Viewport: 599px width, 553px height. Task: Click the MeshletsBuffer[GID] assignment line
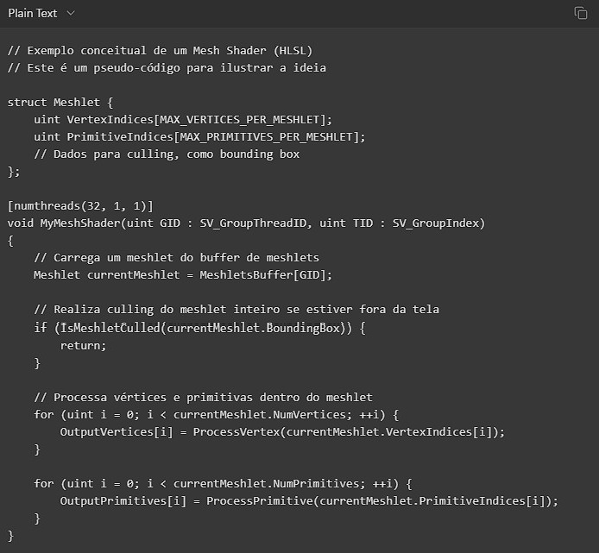182,275
